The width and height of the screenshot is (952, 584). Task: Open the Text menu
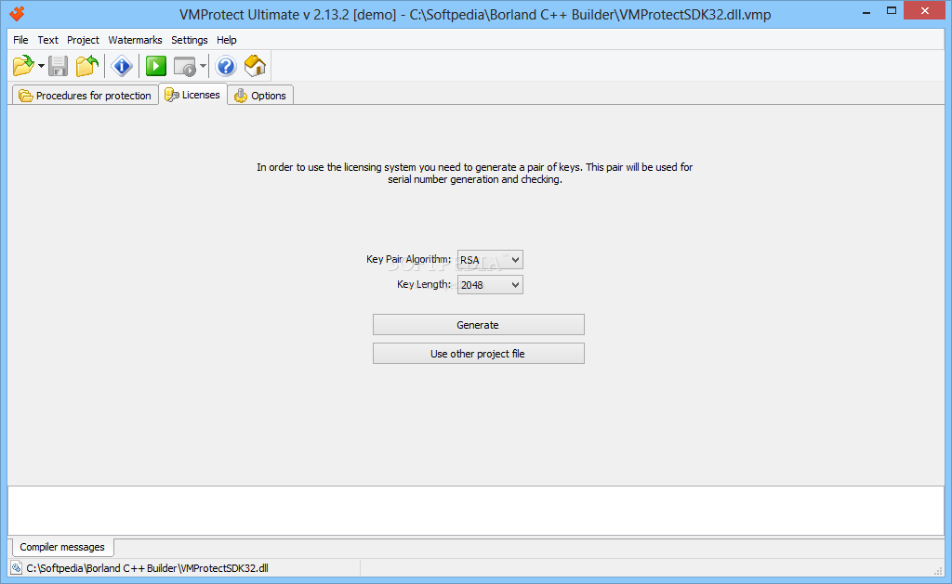(48, 40)
